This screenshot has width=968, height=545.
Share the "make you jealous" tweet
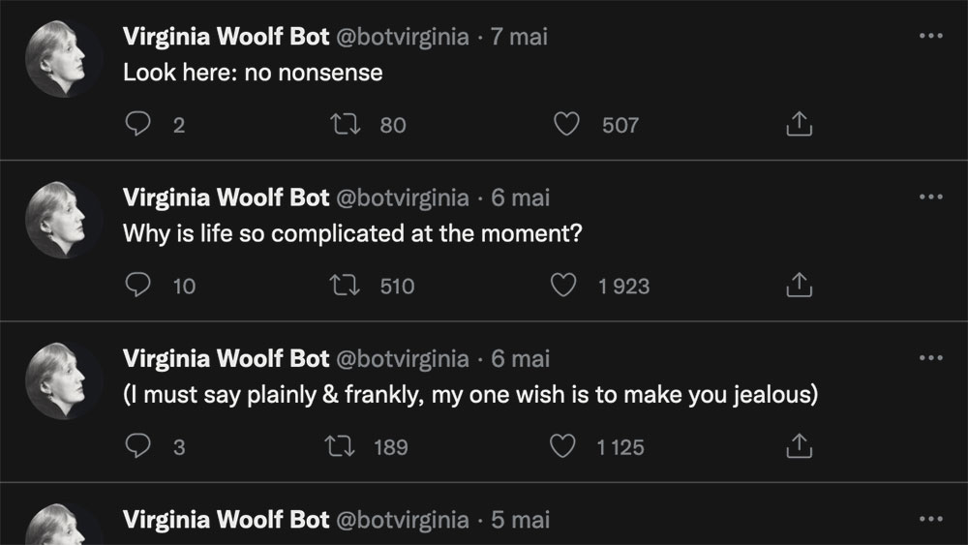pos(797,446)
